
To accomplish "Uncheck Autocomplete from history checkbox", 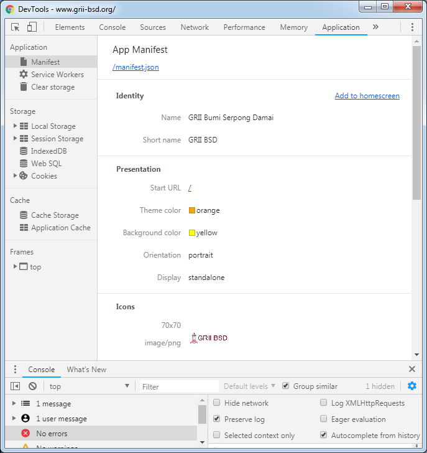I will (x=324, y=435).
